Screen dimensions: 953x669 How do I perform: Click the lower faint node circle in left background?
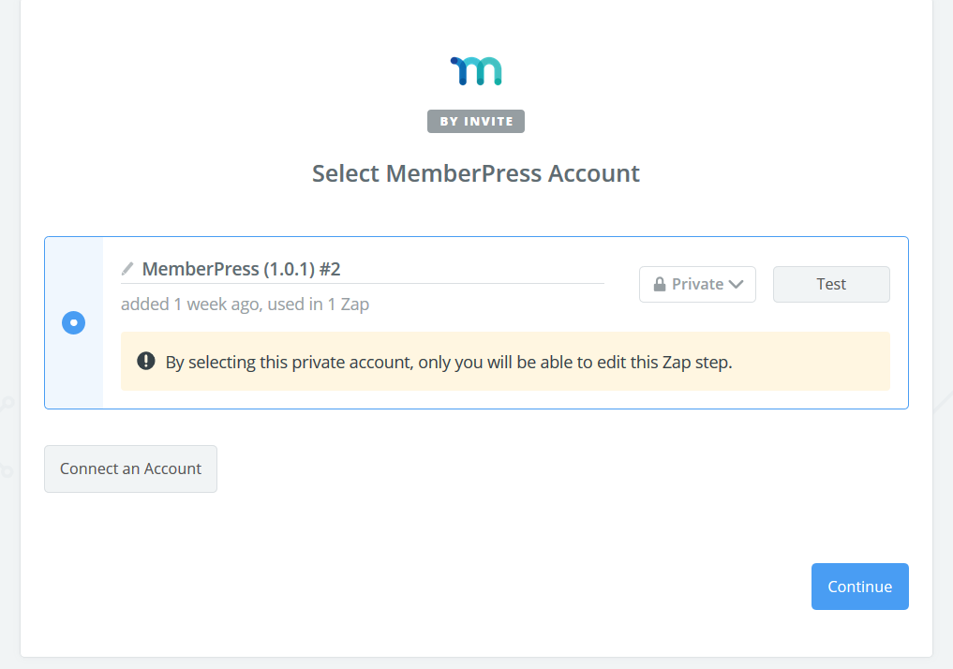[x=6, y=470]
